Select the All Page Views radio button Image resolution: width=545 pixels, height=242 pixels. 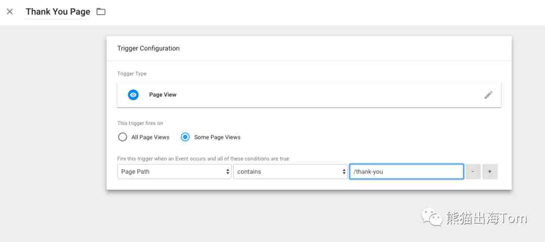(x=122, y=137)
